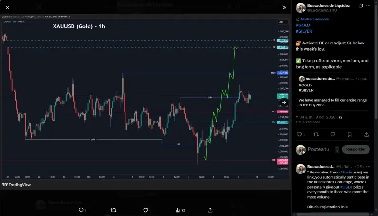378x216 pixels.
Task: Click the avatar next to the reply field
Action: coord(301,150)
